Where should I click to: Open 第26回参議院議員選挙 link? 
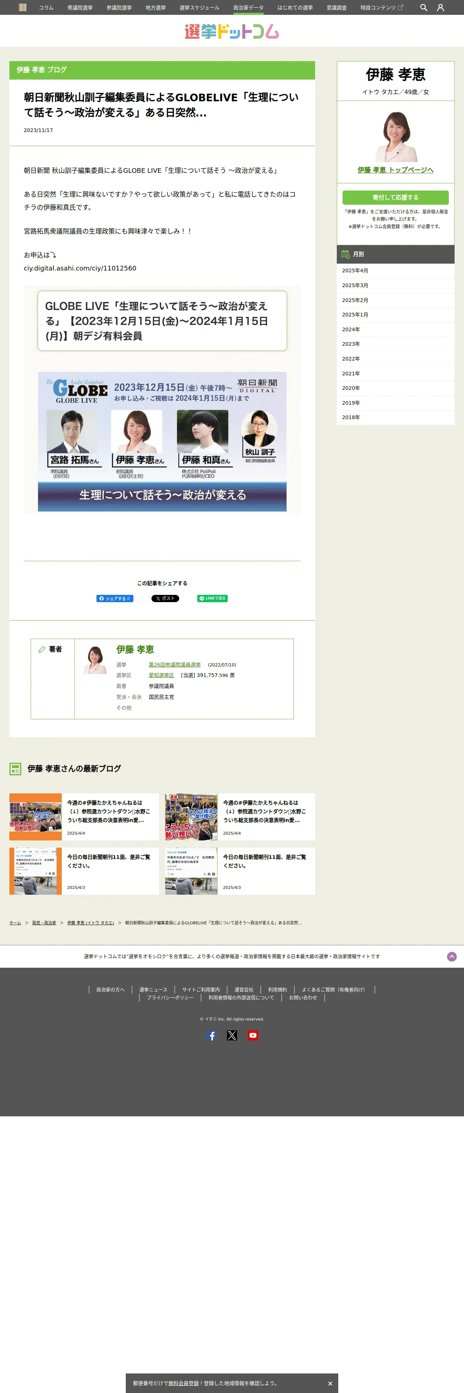175,665
